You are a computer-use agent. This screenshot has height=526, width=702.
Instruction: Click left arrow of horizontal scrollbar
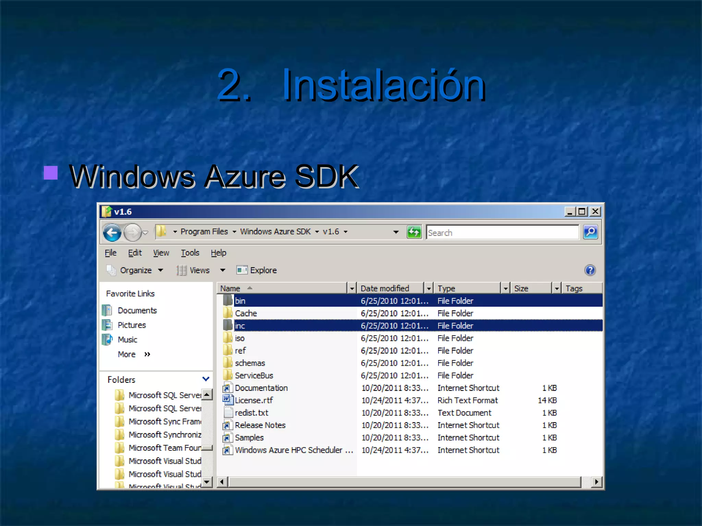[x=222, y=482]
